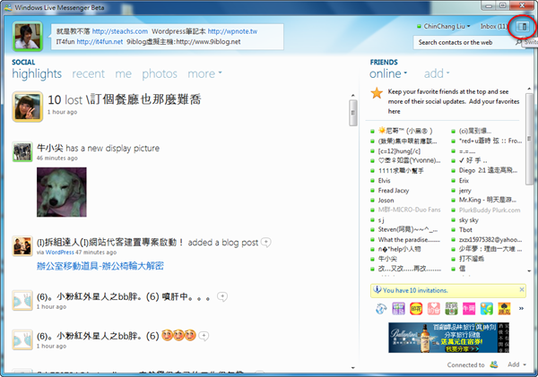Click in Search contacts or the web field
Screen dimensions: 538x377
tap(464, 42)
